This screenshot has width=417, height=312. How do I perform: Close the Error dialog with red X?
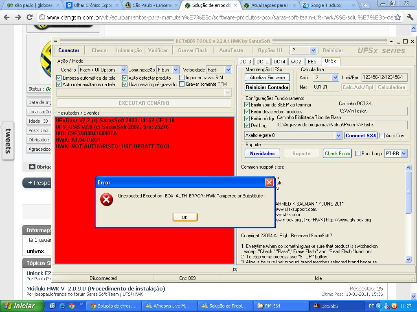tap(269, 182)
